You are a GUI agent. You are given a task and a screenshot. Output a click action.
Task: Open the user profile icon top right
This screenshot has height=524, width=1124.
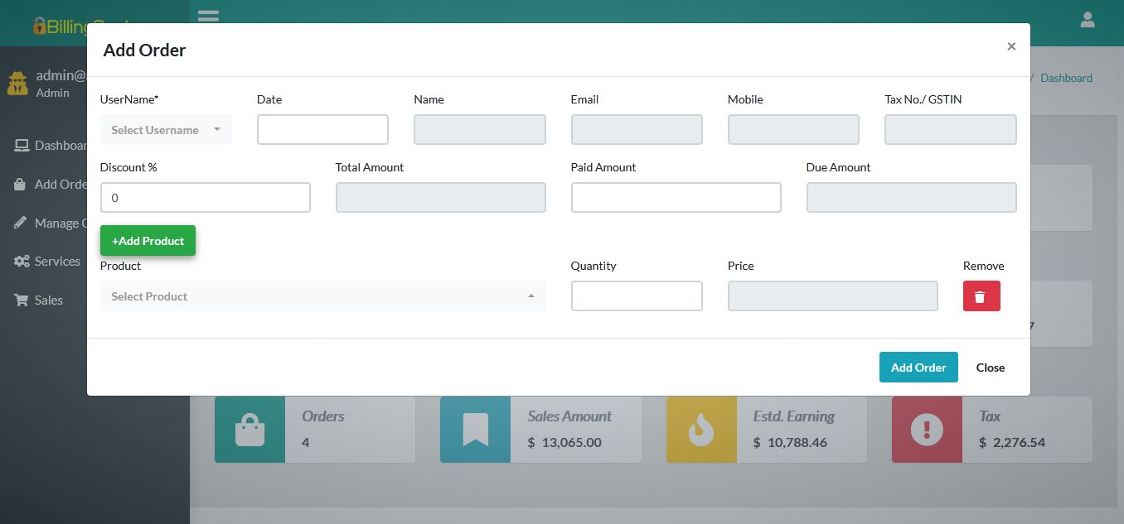coord(1088,19)
